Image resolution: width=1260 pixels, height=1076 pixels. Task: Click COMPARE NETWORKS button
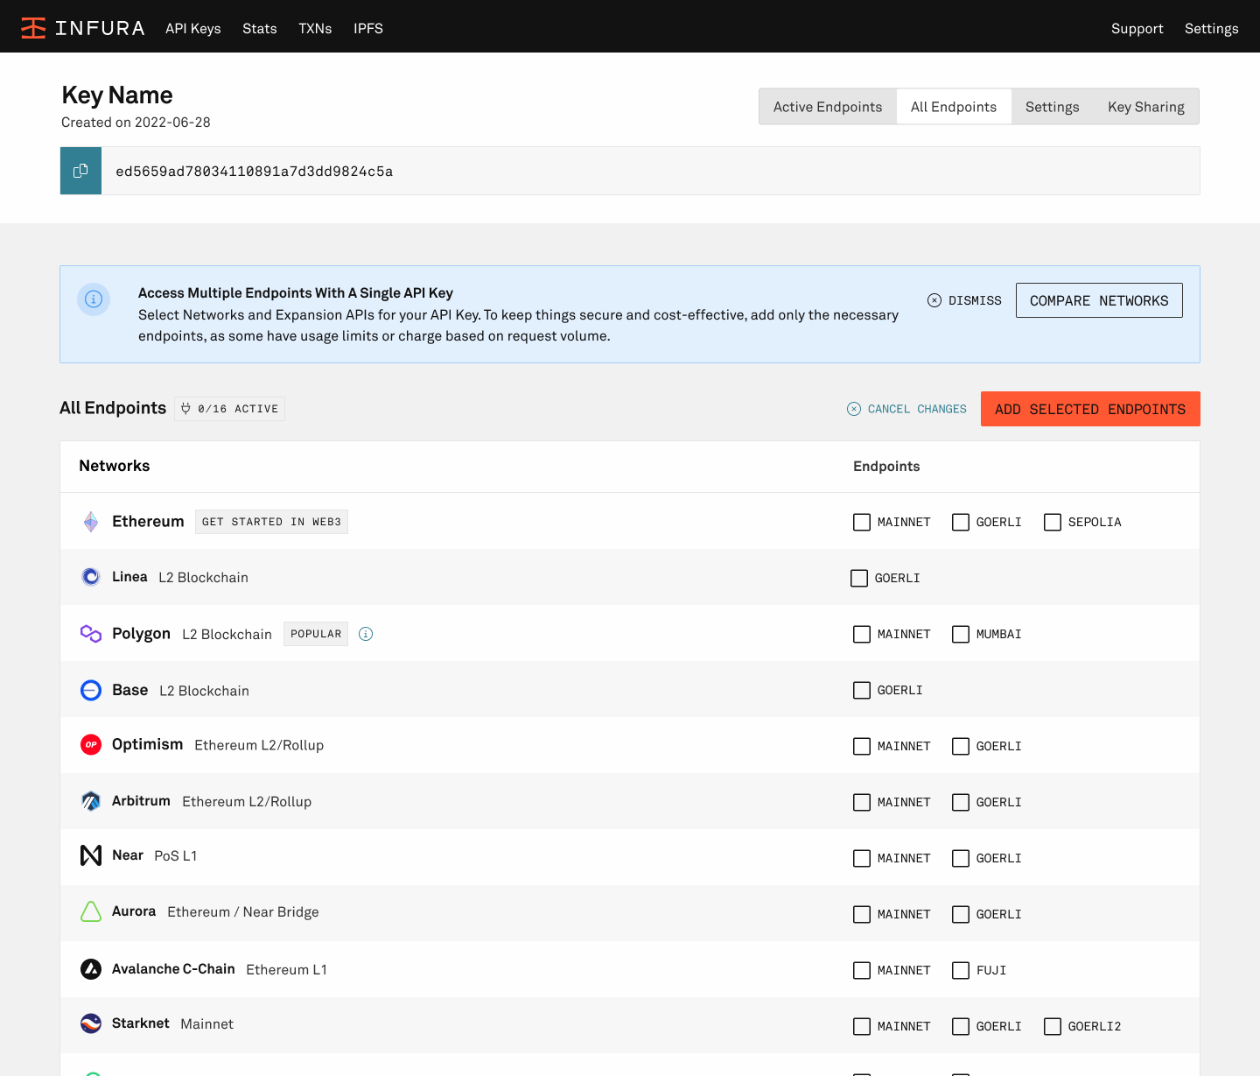[1099, 300]
